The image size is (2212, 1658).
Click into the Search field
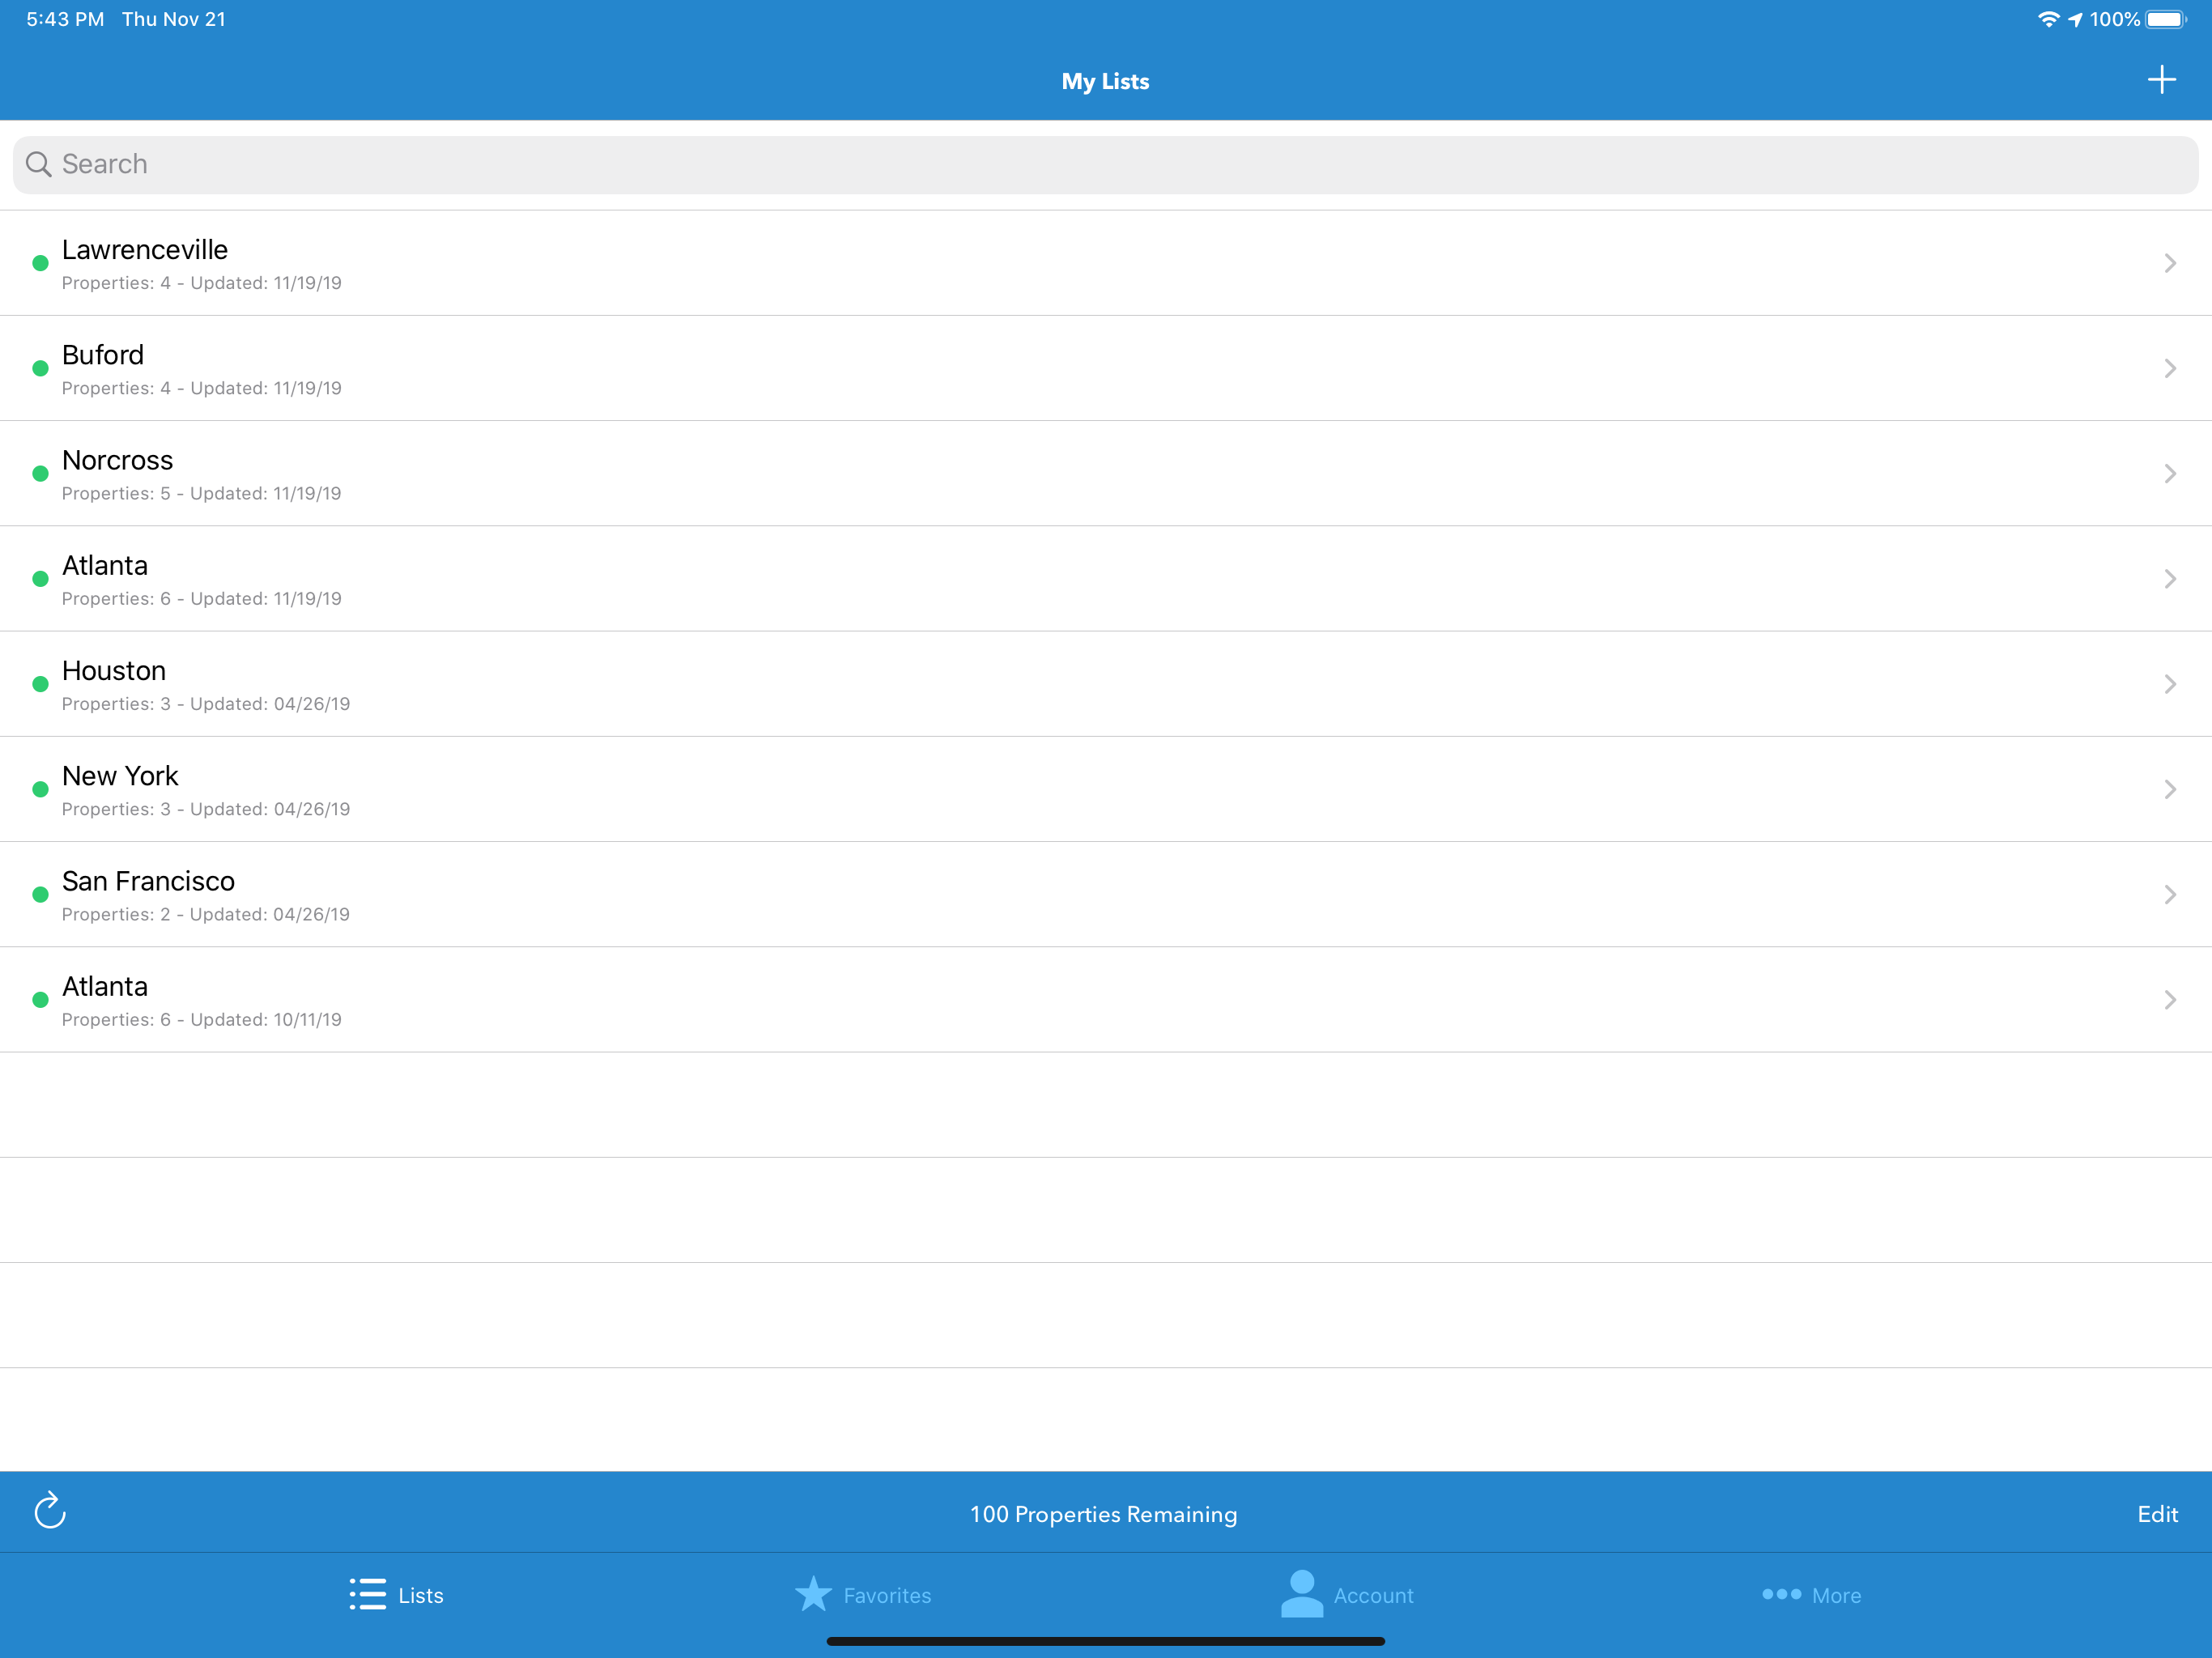point(1106,164)
